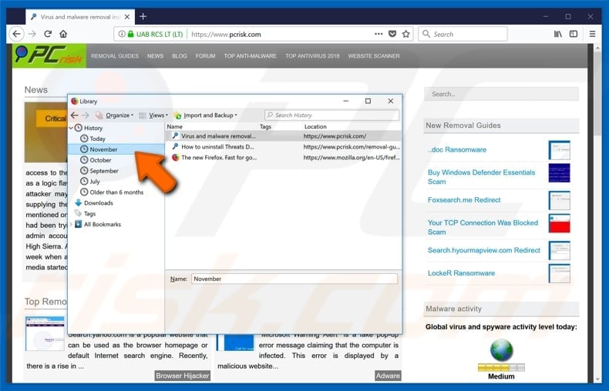Go forward in Library window

coord(85,115)
